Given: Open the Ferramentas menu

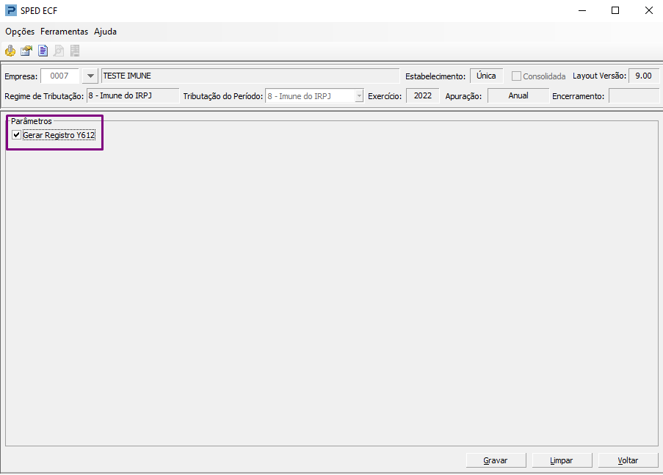Looking at the screenshot, I should [x=65, y=32].
